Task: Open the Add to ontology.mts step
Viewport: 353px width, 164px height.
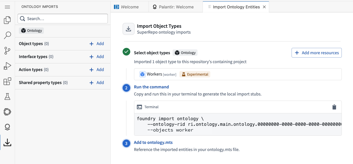Action: point(153,142)
